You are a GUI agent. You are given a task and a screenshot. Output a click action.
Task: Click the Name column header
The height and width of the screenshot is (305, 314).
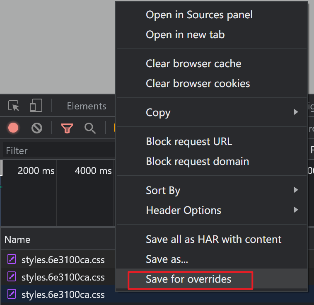tap(17, 240)
